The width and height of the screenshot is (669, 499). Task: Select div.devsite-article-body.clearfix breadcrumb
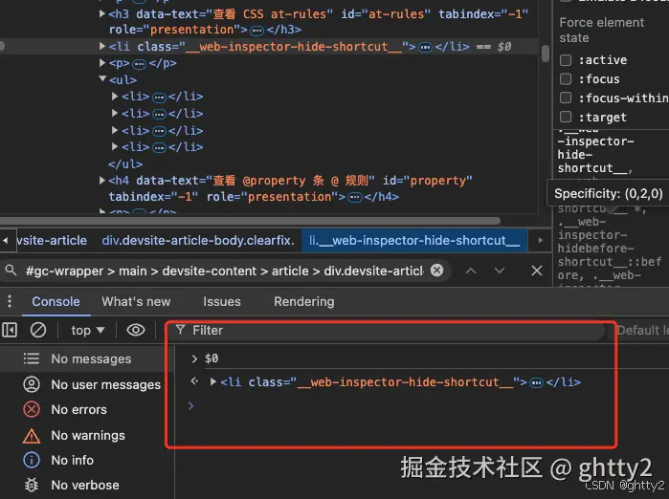pos(198,240)
